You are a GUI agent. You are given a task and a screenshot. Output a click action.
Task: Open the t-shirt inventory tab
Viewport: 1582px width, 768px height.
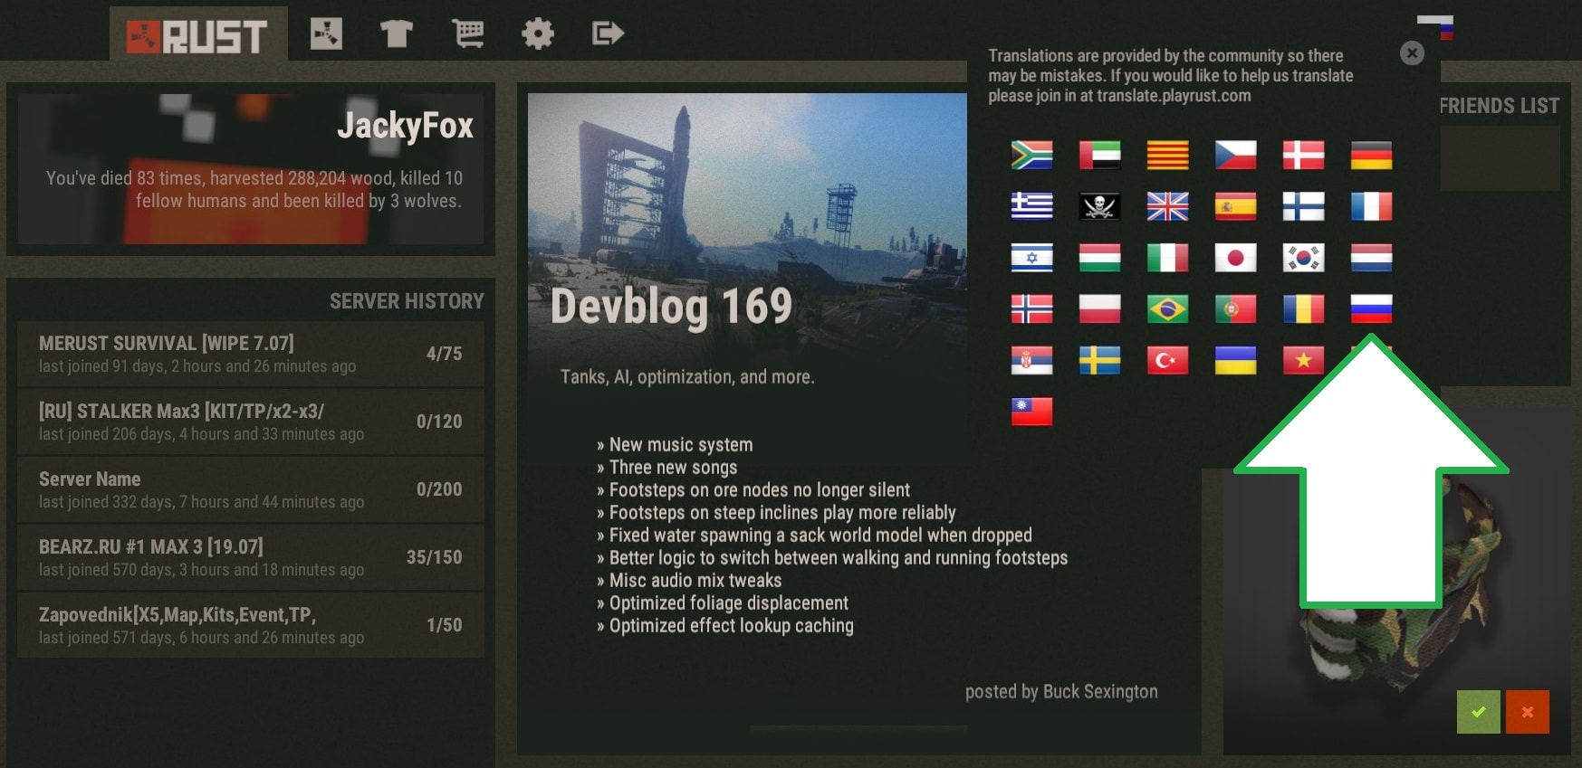397,34
